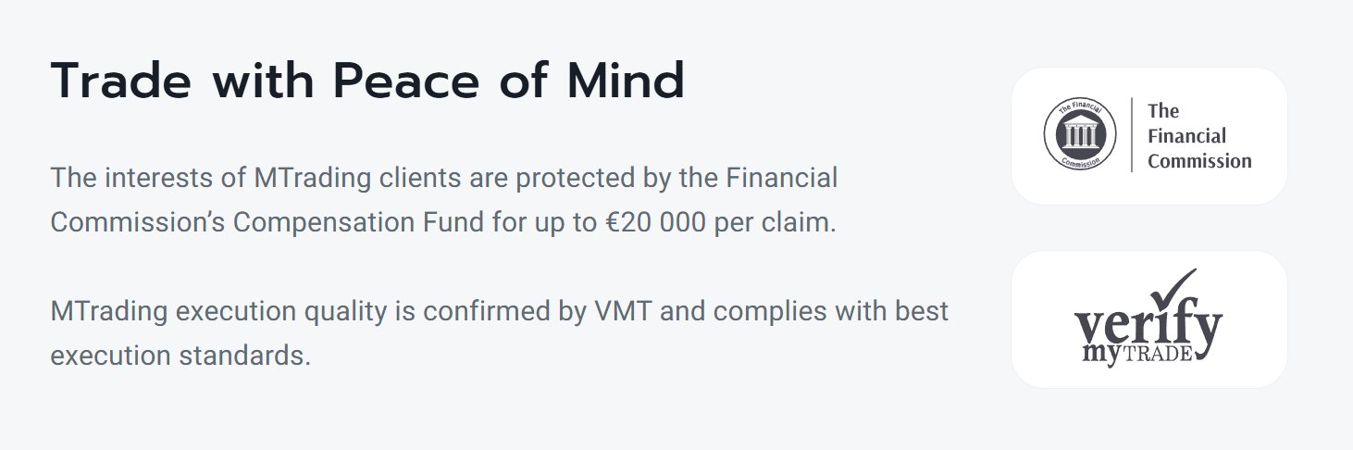Select the "Trade with Peace of Mind" heading
The width and height of the screenshot is (1353, 450).
367,81
